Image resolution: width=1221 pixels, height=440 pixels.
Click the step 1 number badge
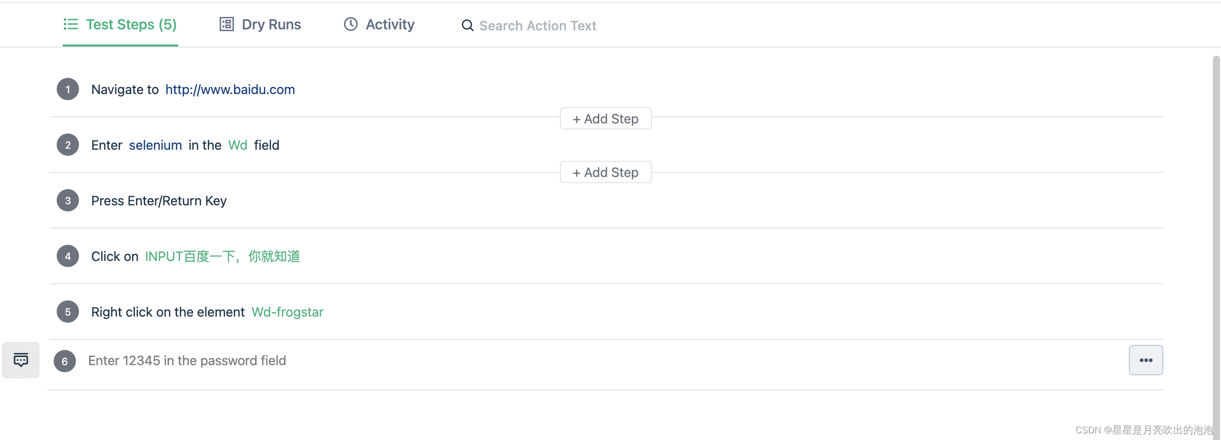pyautogui.click(x=68, y=90)
